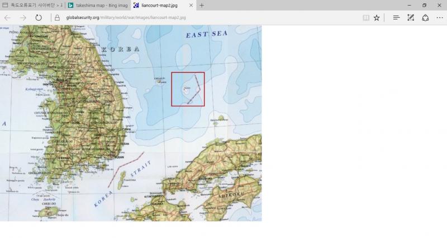Click the forward navigation arrow
This screenshot has width=447, height=238.
coord(23,18)
